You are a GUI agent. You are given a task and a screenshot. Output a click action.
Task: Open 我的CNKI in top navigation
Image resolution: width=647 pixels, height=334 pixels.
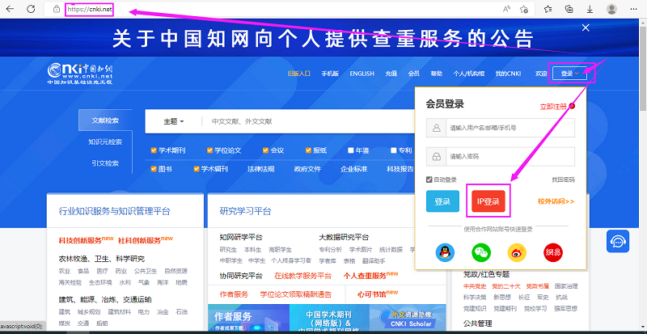(x=509, y=74)
